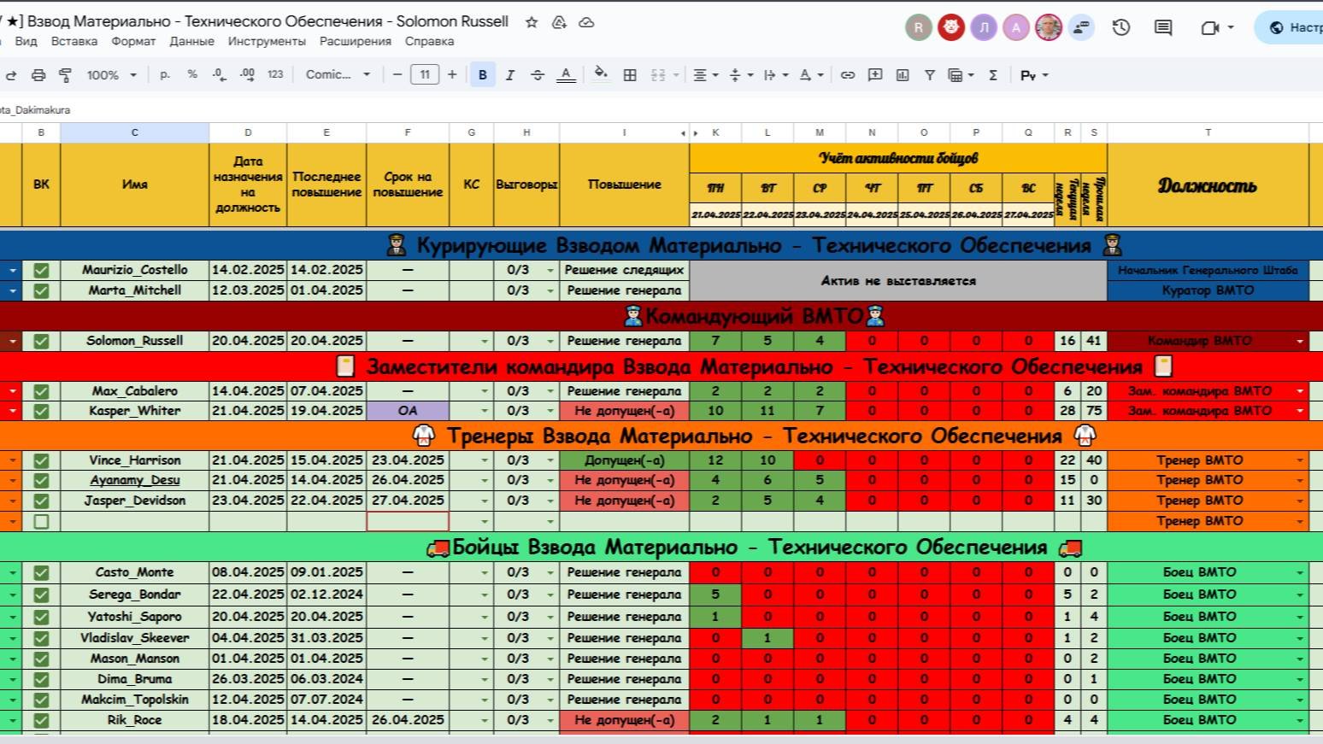Image resolution: width=1323 pixels, height=744 pixels.
Task: Click the photo collaborator avatar
Action: [x=1049, y=27]
